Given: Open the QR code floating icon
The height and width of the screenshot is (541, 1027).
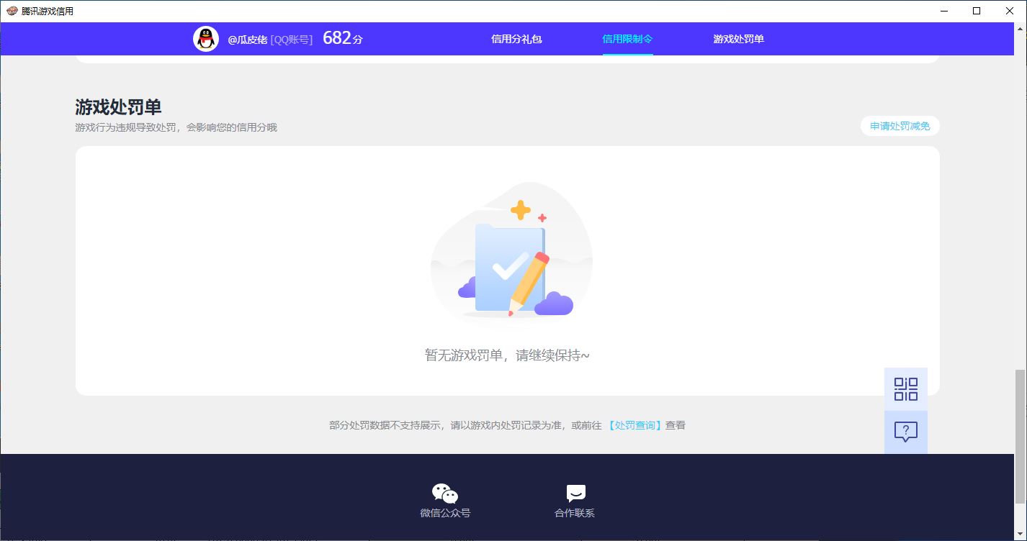Looking at the screenshot, I should point(905,389).
